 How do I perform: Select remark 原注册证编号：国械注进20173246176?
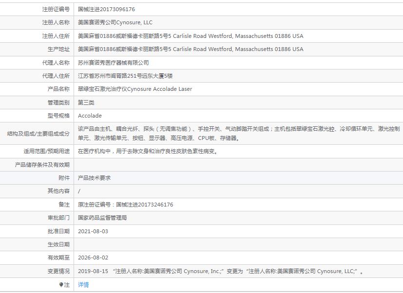(125, 205)
